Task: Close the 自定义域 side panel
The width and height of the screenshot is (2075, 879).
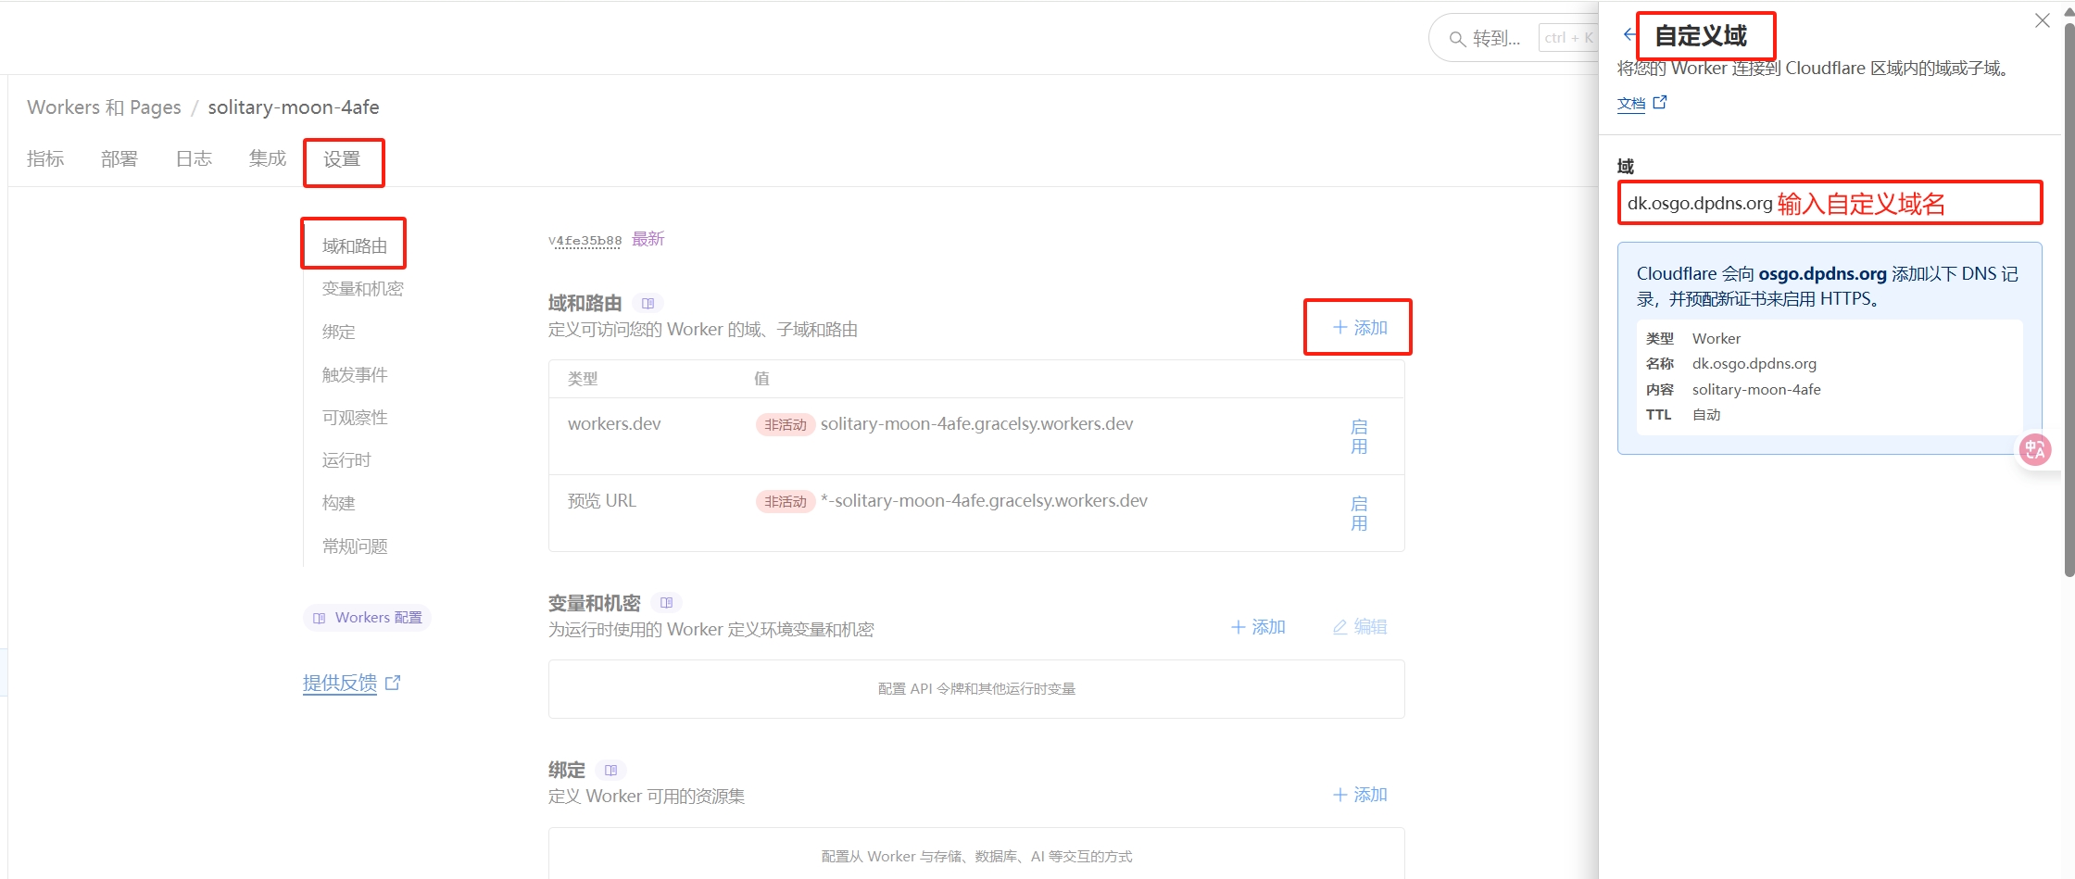Action: (x=2042, y=20)
